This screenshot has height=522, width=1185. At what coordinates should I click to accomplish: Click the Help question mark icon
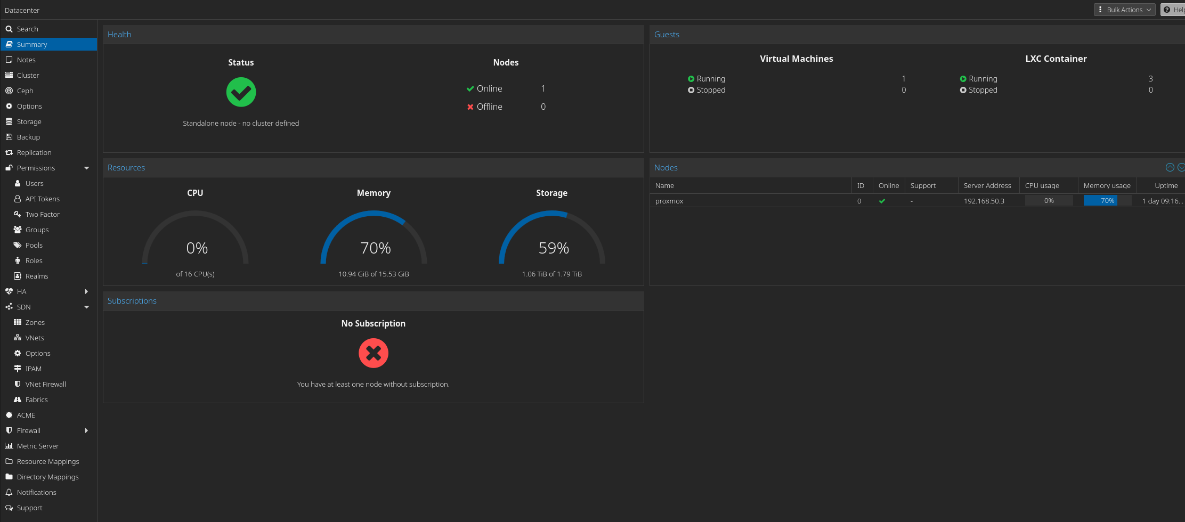coord(1167,10)
